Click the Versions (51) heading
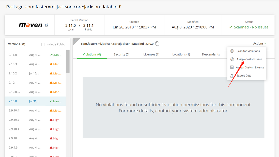The width and height of the screenshot is (279, 157). click(17, 44)
